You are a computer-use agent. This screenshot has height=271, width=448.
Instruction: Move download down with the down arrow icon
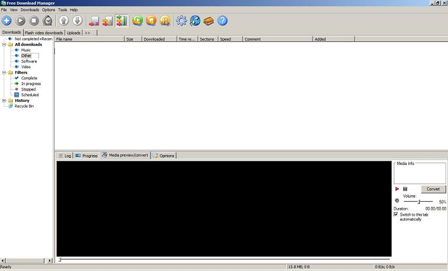(78, 21)
